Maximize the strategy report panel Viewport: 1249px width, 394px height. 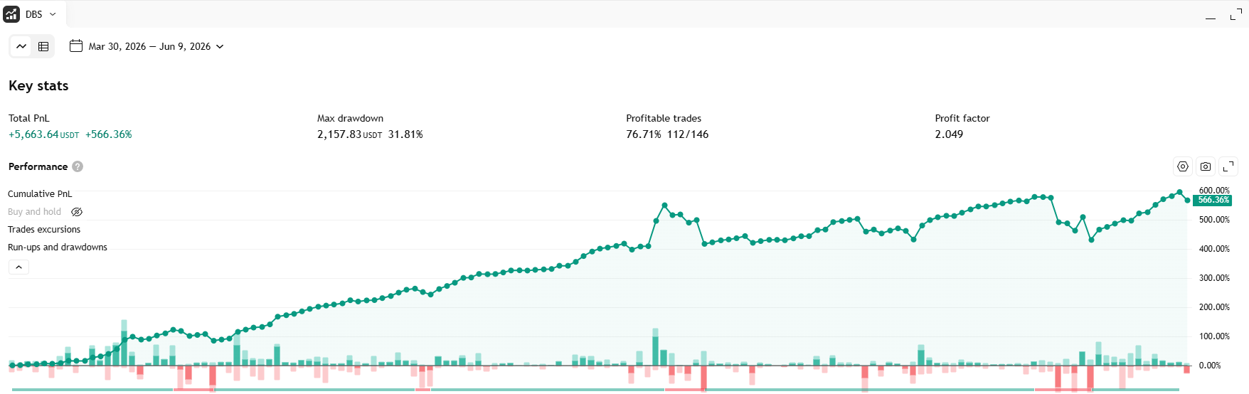(x=1236, y=14)
